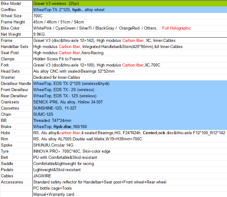
Task: Select 'PU with Comfortable&Skid resistant' cell
Action: pyautogui.click(x=130, y=157)
